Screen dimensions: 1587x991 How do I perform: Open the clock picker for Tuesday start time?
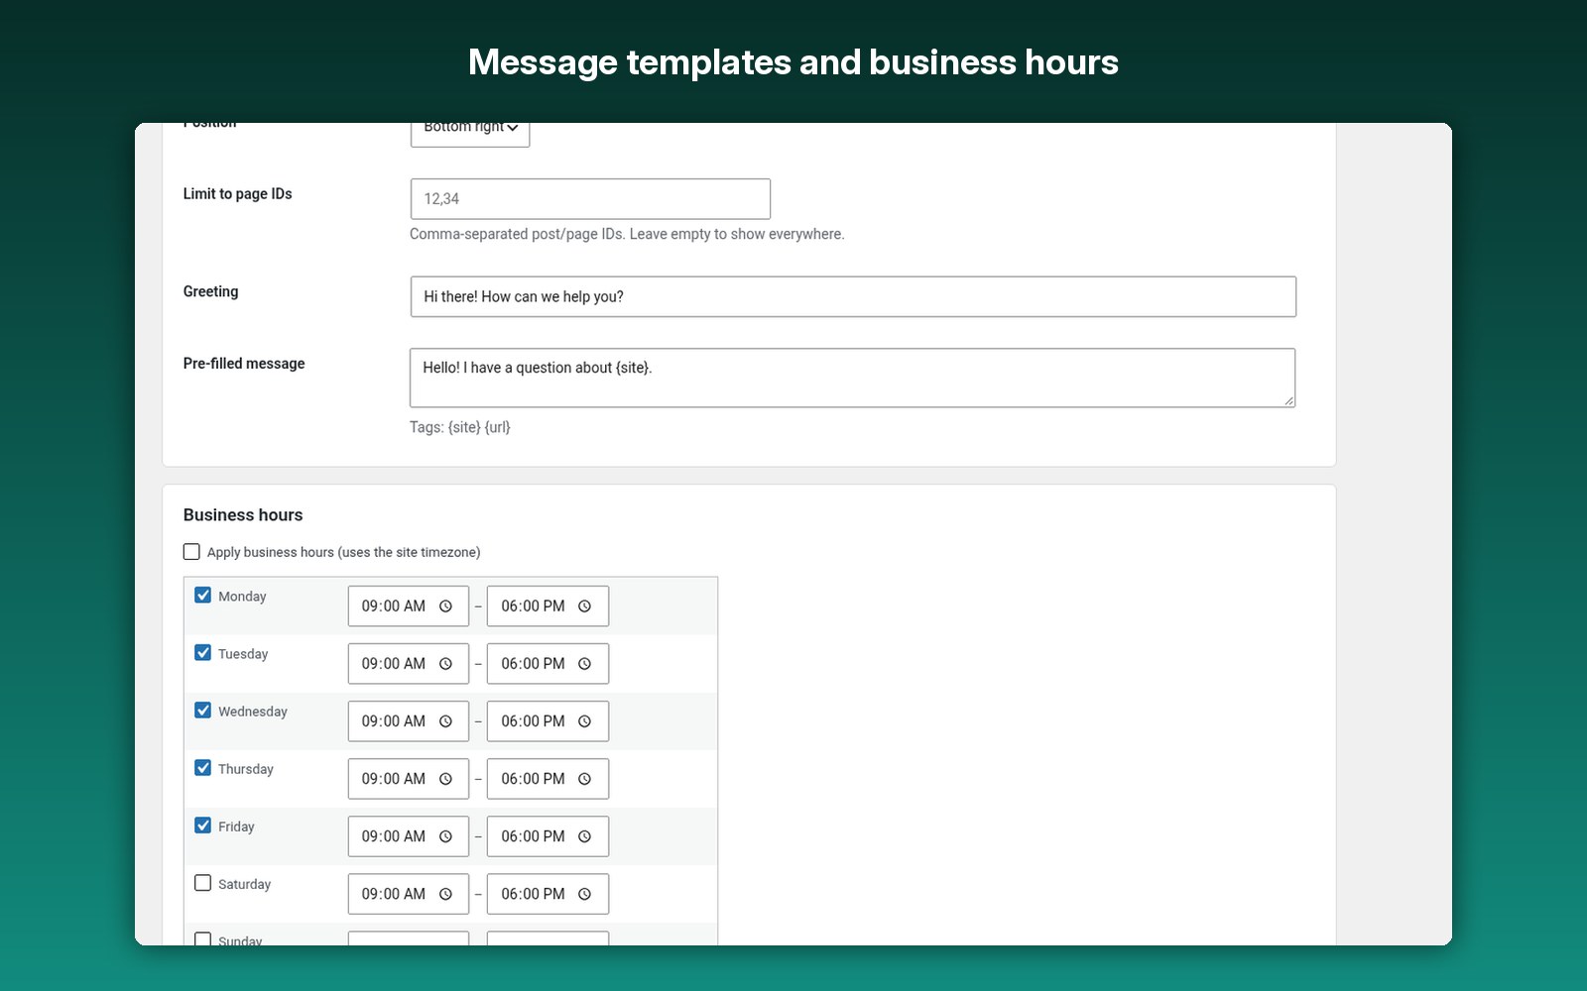coord(445,664)
